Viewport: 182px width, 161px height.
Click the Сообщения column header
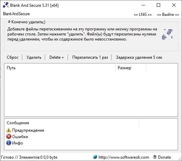point(72,123)
